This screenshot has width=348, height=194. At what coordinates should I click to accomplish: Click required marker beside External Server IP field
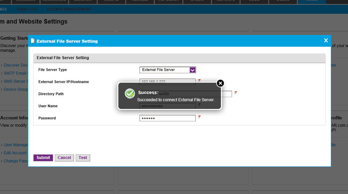tap(199, 80)
